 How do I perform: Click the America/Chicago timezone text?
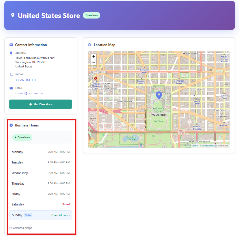coord(22,228)
